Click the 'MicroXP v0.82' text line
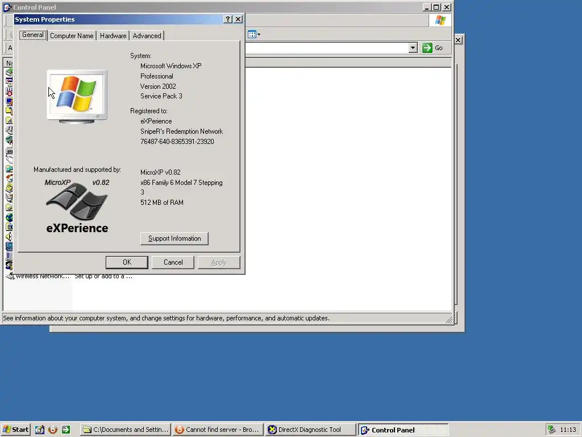Screen dimensions: 582x437 pyautogui.click(x=160, y=172)
